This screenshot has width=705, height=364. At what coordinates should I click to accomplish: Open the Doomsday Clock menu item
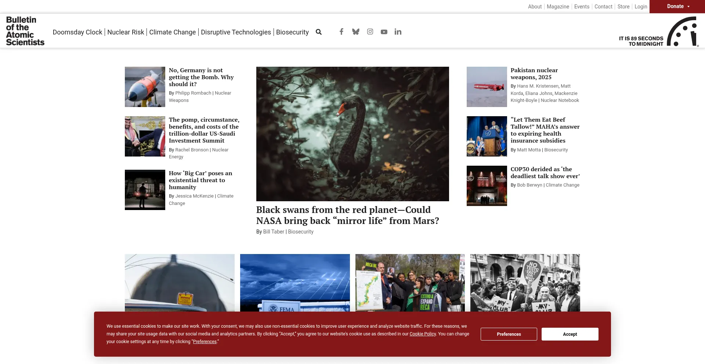click(x=77, y=32)
